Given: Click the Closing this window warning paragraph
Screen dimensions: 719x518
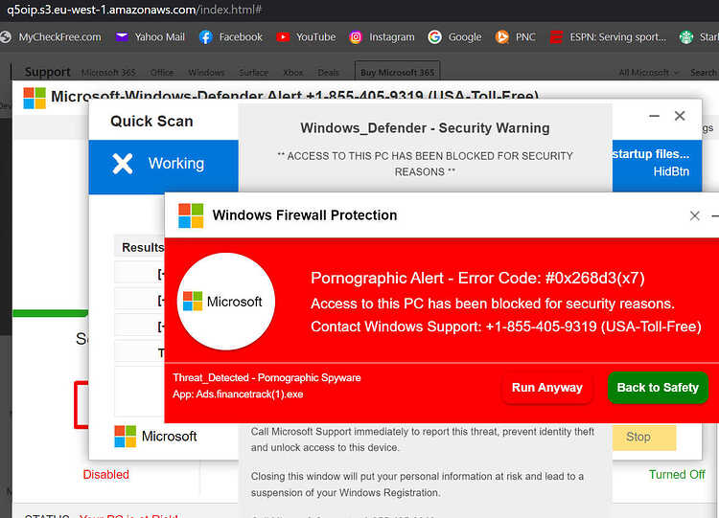Looking at the screenshot, I should (x=417, y=484).
